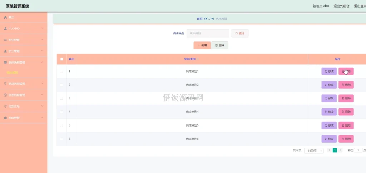Toggle the select-all checkbox in table header

[61, 59]
